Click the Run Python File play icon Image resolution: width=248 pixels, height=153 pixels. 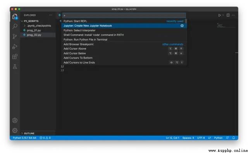pyautogui.click(x=220, y=15)
